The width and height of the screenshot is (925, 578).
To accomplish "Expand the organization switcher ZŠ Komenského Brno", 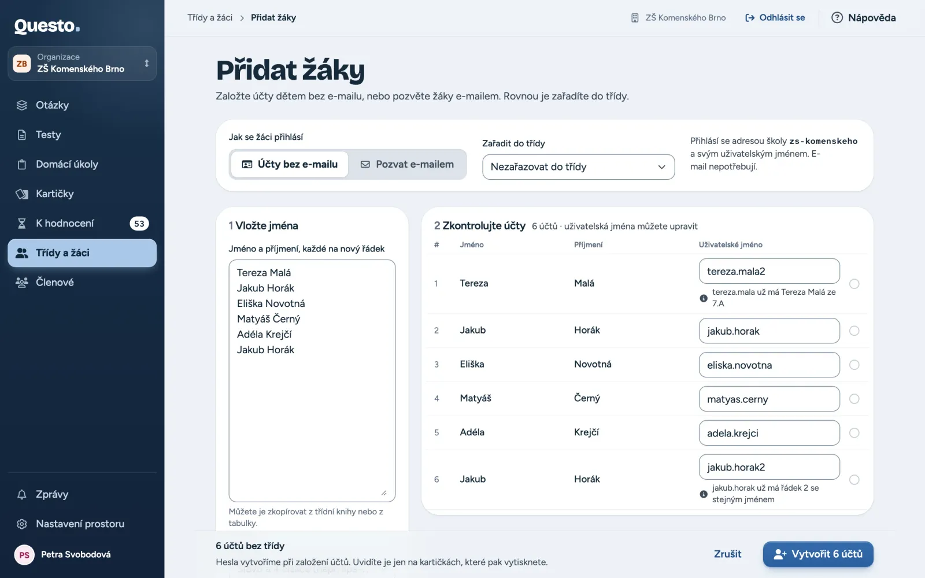I will tap(82, 64).
